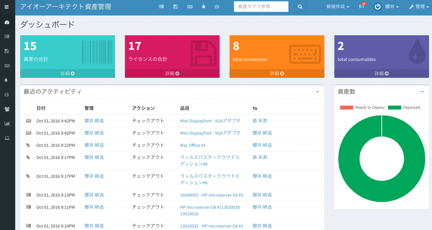The width and height of the screenshot is (432, 230).
Task: Open reports bar chart icon in sidebar
Action: (7, 124)
